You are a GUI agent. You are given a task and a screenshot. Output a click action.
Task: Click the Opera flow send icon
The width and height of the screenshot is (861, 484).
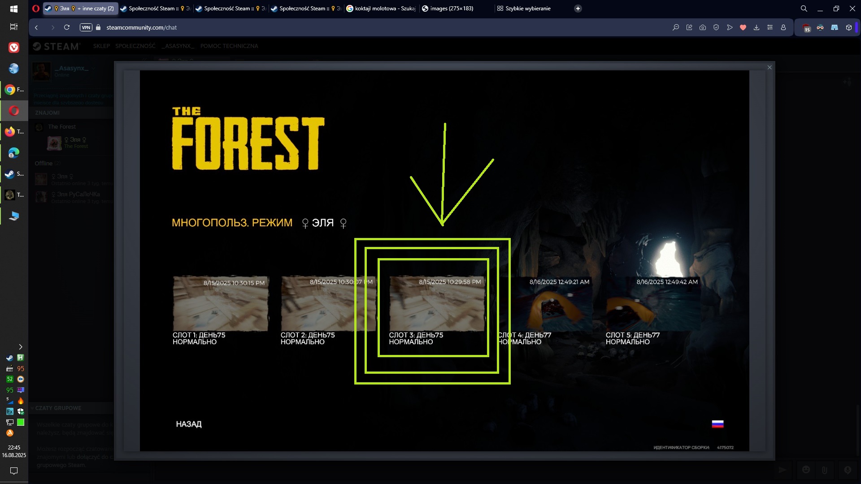(x=730, y=27)
